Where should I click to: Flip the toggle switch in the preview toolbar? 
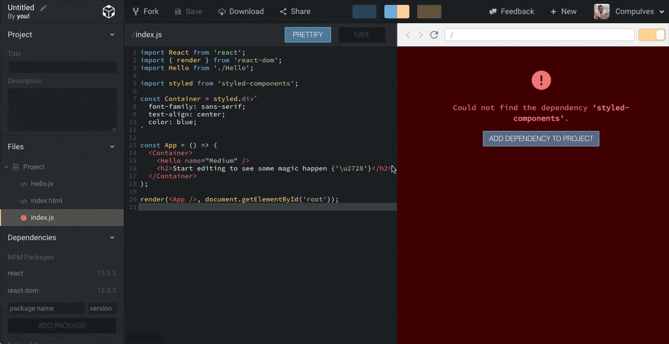pos(652,35)
